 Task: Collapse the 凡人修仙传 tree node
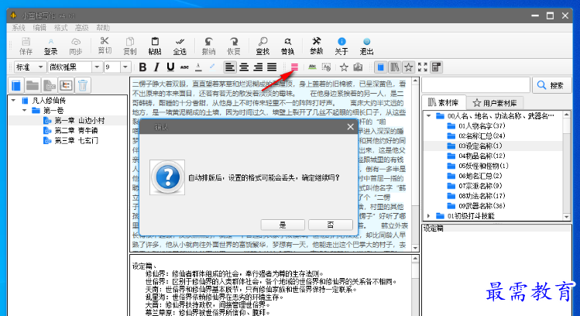(14, 100)
